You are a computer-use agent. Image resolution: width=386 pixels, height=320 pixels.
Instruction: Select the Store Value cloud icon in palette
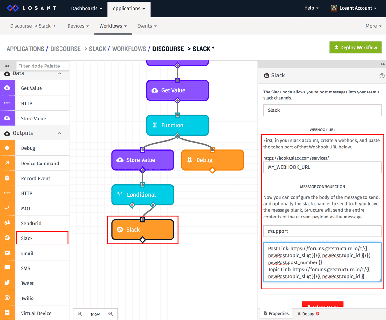(7, 118)
